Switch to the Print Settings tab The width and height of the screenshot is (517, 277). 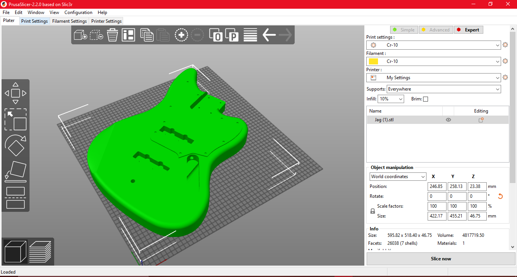[x=34, y=21]
